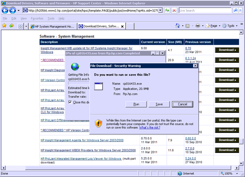Click the Refresh page icon

tap(167, 10)
